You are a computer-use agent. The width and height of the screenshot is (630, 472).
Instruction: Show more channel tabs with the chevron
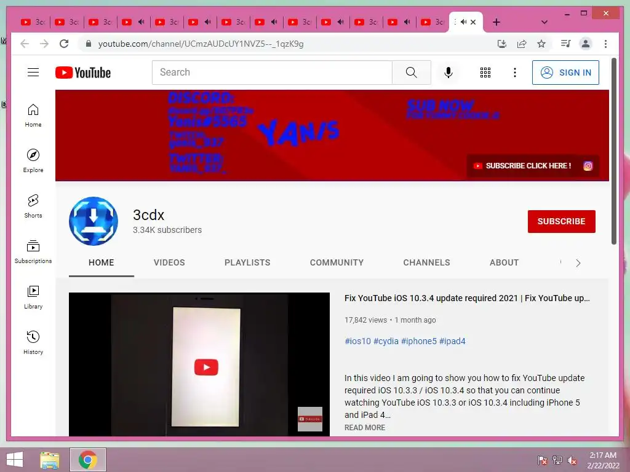point(578,263)
